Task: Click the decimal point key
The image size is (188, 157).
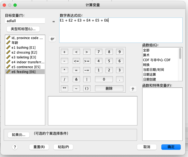Action: coord(120,79)
